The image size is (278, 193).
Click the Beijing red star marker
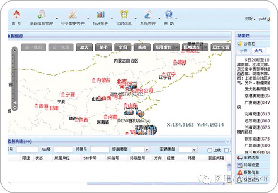click(x=122, y=86)
